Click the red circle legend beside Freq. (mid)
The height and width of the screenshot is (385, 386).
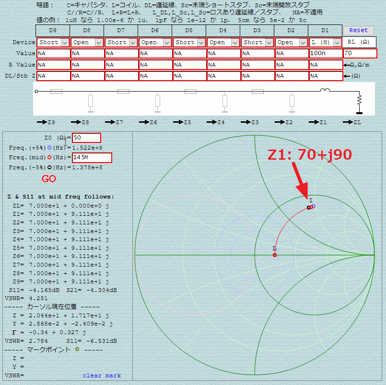[49, 157]
